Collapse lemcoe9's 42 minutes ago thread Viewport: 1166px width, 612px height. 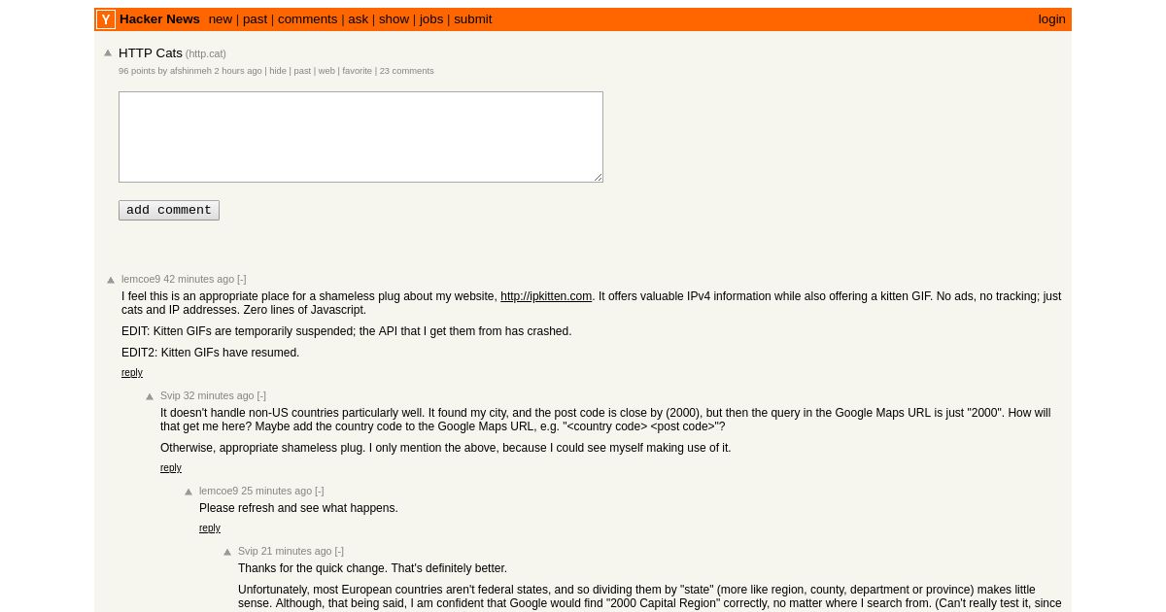coord(242,280)
